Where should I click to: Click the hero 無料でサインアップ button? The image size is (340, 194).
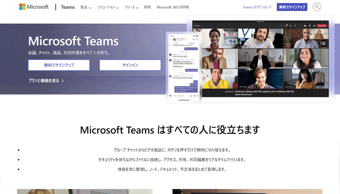[x=59, y=65]
